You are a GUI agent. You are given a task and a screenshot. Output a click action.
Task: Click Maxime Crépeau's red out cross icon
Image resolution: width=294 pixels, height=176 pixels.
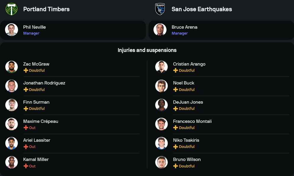click(26, 128)
